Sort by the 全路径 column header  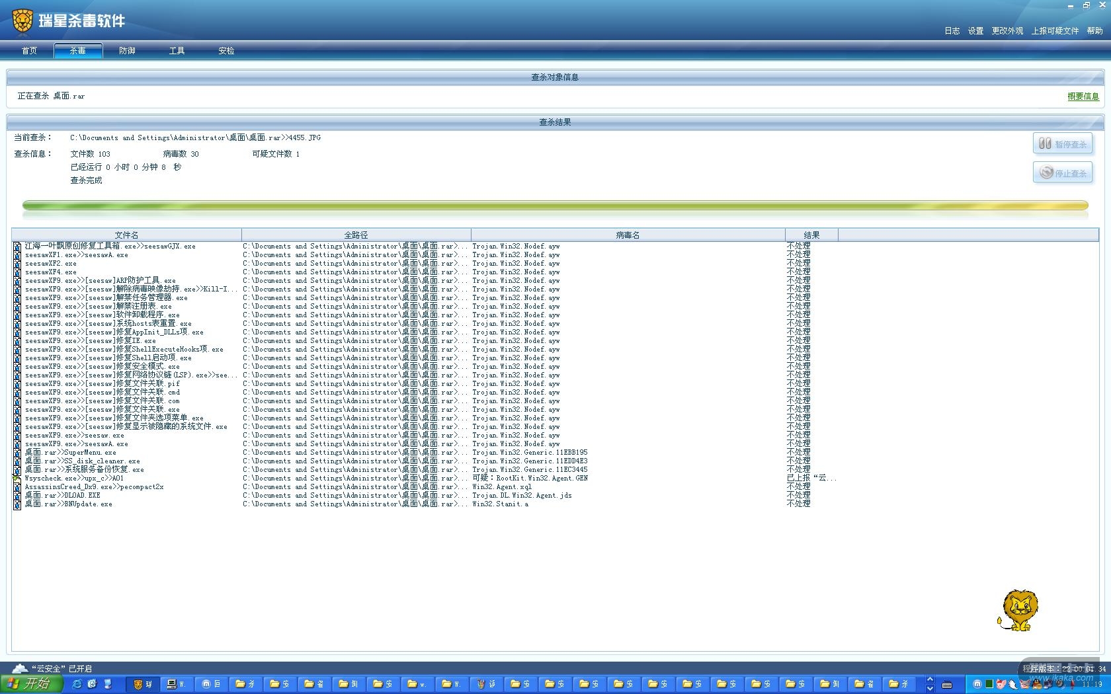(x=356, y=235)
